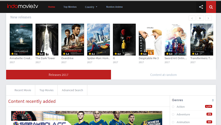The height and width of the screenshot is (125, 221).
Task: Click the Transformers: T... title link
Action: (202, 58)
